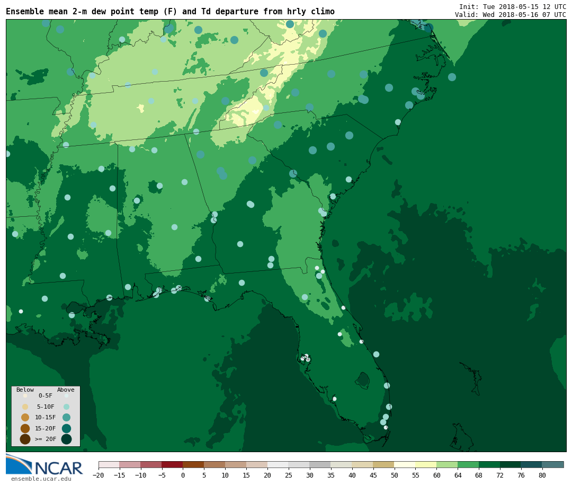Pick the 15 to 20 light tan colorbar swatch
Viewport: 572px width, 485px height.
tap(257, 464)
